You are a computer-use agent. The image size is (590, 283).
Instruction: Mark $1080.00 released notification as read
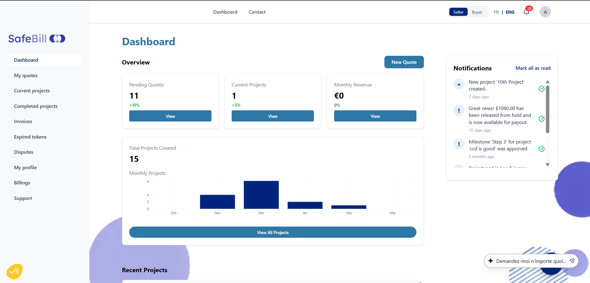[541, 119]
